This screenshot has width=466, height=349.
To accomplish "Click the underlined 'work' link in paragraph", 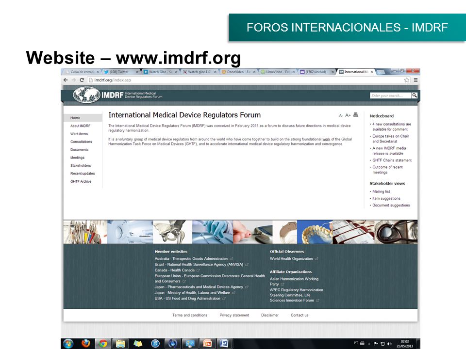I will pos(326,139).
